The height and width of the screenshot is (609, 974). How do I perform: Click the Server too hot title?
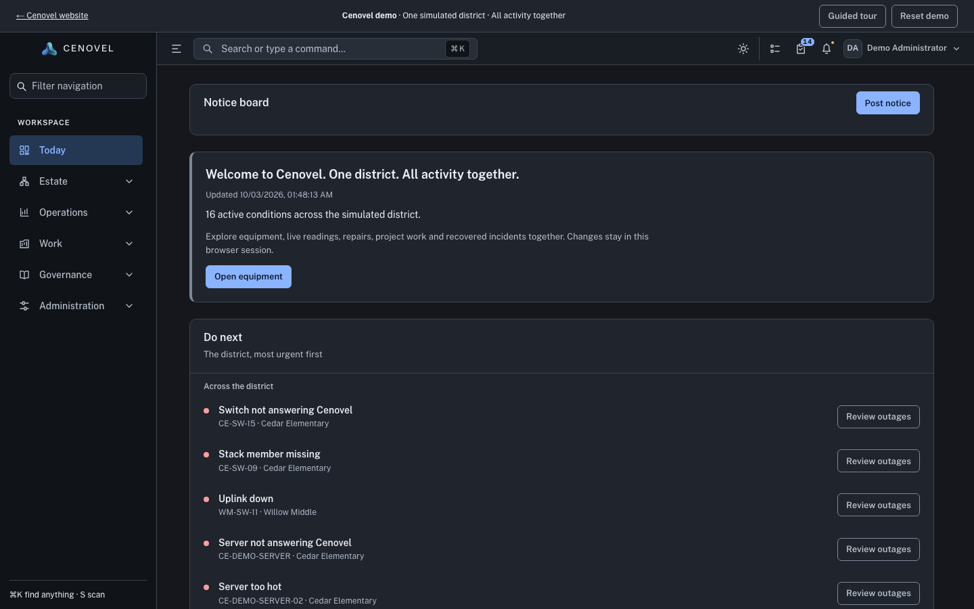pyautogui.click(x=250, y=587)
